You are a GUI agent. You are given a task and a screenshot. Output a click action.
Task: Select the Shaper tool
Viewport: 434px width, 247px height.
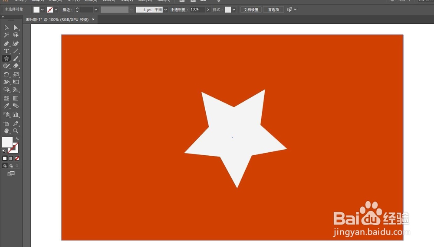tap(7, 66)
